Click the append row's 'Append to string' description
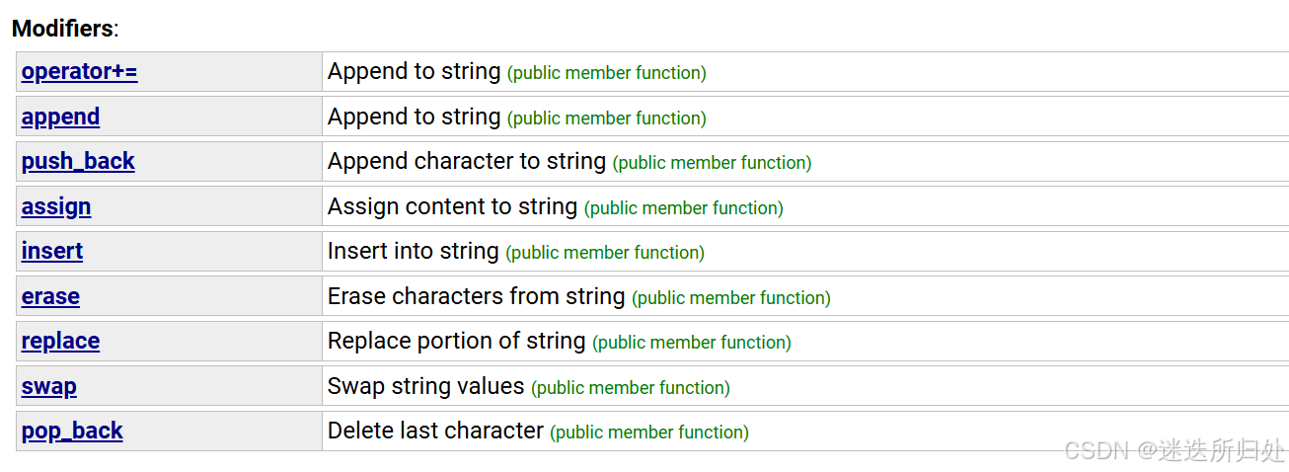This screenshot has height=472, width=1289. [414, 117]
